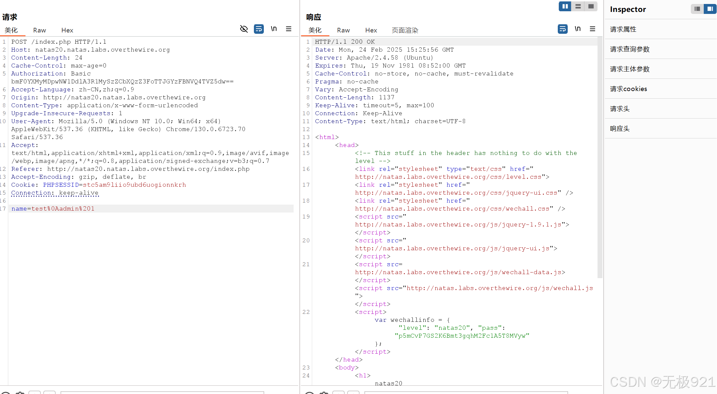
Task: Select top-bottom stacked layout icon
Action: click(x=578, y=6)
